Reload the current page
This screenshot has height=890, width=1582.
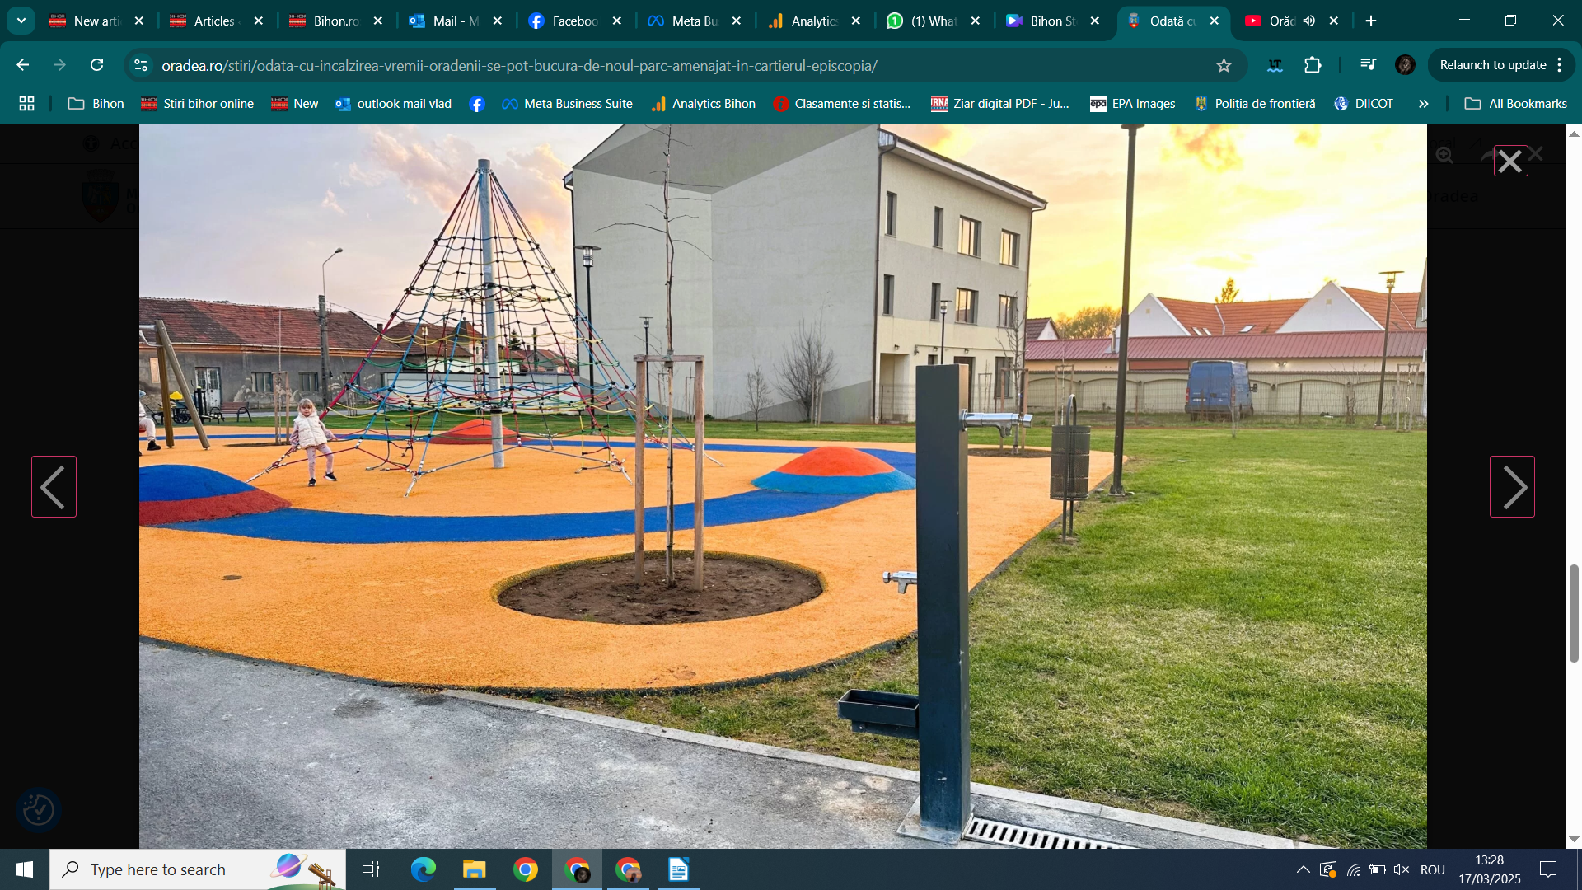click(x=97, y=65)
